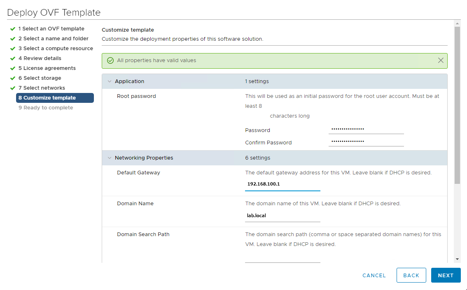The height and width of the screenshot is (290, 467).
Task: Click the Domain Name text field
Action: [283, 216]
